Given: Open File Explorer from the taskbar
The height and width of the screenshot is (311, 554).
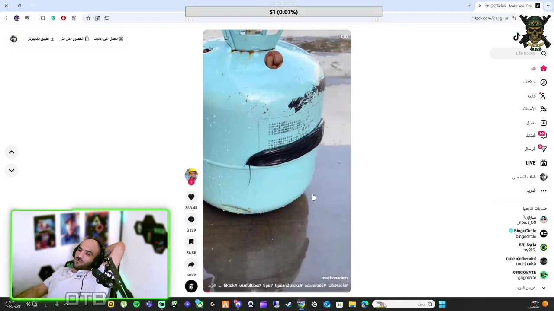Looking at the screenshot, I should tap(352, 305).
